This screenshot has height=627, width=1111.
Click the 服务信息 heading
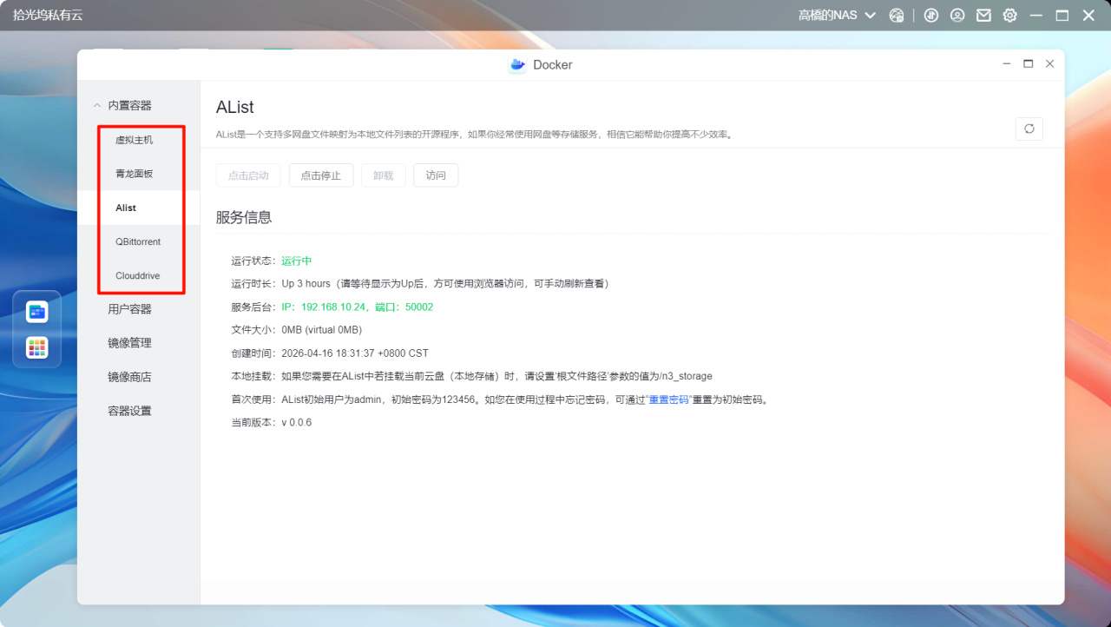click(244, 217)
